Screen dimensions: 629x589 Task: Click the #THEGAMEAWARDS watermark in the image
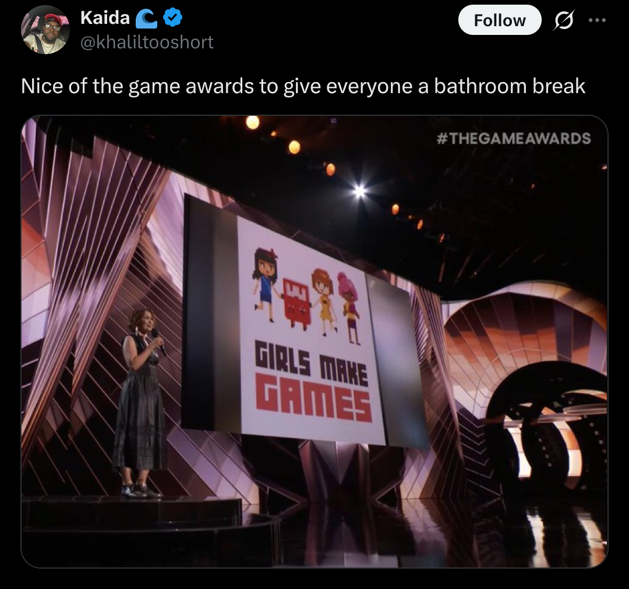(514, 139)
